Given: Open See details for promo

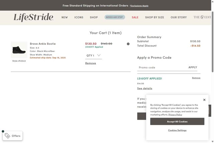Looking at the screenshot, I should (145, 88).
